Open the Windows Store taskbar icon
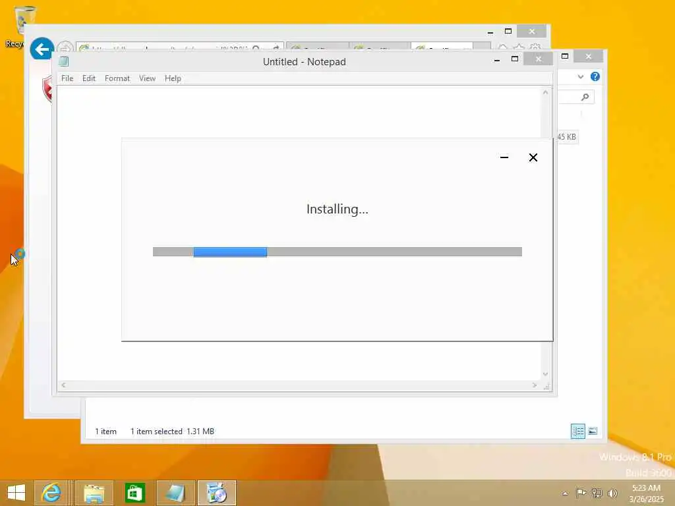The height and width of the screenshot is (506, 675). click(134, 493)
